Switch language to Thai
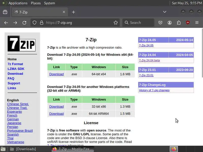Screen dimensions: 203x152 click(x=10, y=138)
